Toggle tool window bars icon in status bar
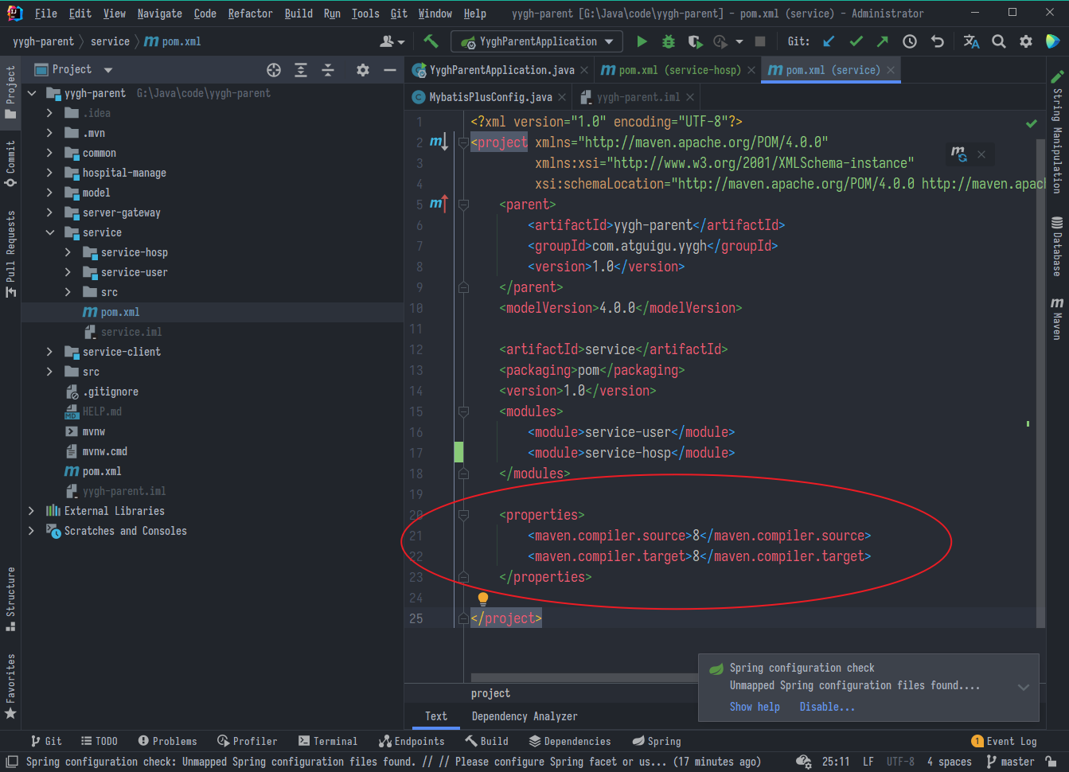1069x772 pixels. tap(11, 762)
